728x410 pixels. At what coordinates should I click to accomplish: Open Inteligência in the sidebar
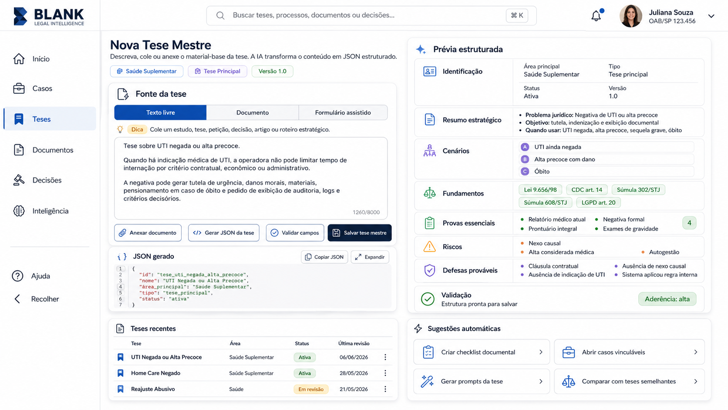pos(50,211)
